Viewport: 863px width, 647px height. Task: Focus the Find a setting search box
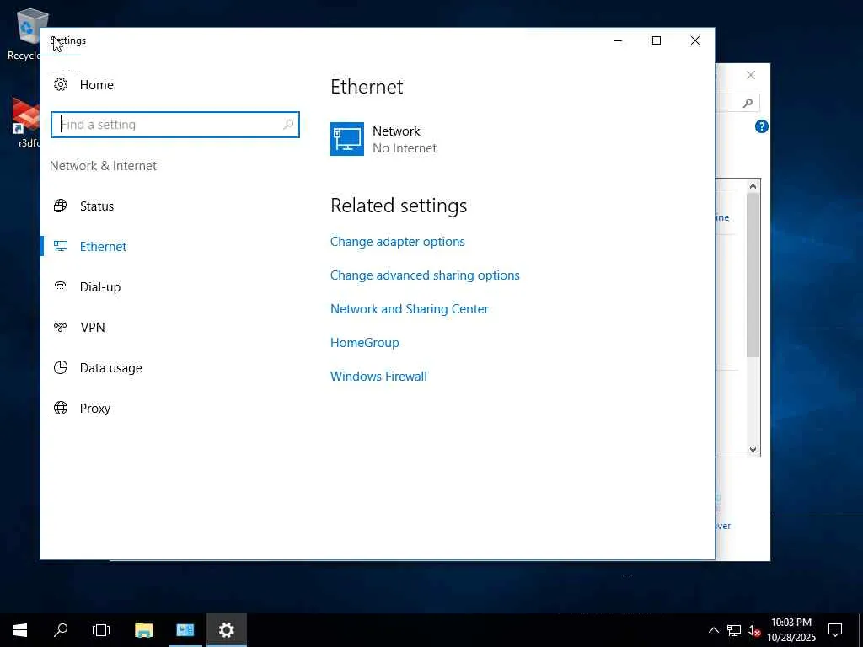click(x=175, y=125)
